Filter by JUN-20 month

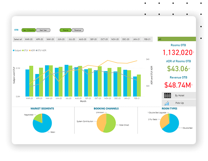[x=61, y=39]
